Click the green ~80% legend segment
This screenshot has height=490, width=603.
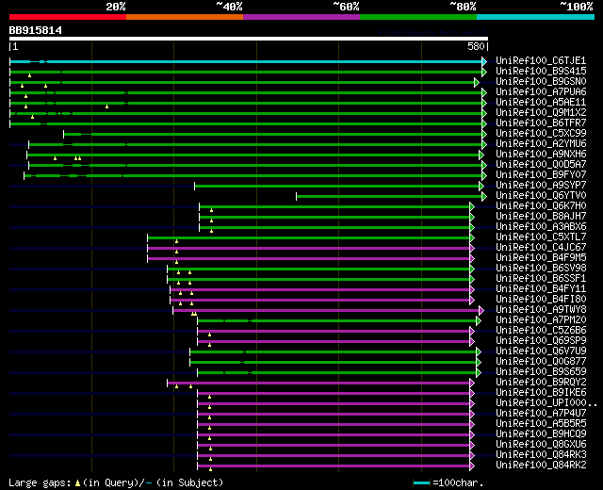tap(418, 17)
